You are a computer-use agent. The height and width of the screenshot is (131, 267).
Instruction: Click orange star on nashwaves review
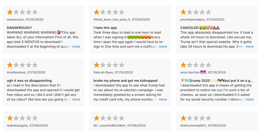pyautogui.click(x=10, y=12)
